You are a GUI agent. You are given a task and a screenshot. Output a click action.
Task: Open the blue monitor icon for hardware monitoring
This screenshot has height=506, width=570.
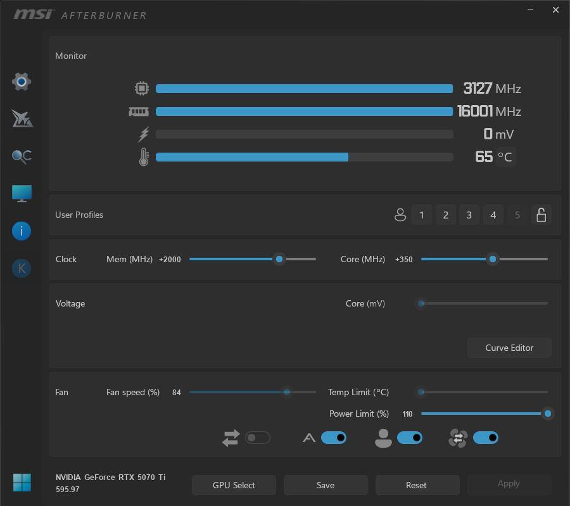tap(22, 193)
